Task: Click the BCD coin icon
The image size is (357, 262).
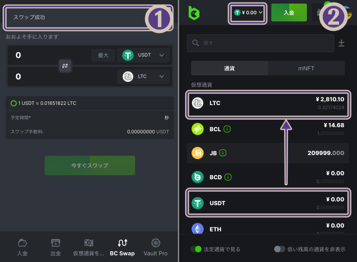Action: pos(197,177)
